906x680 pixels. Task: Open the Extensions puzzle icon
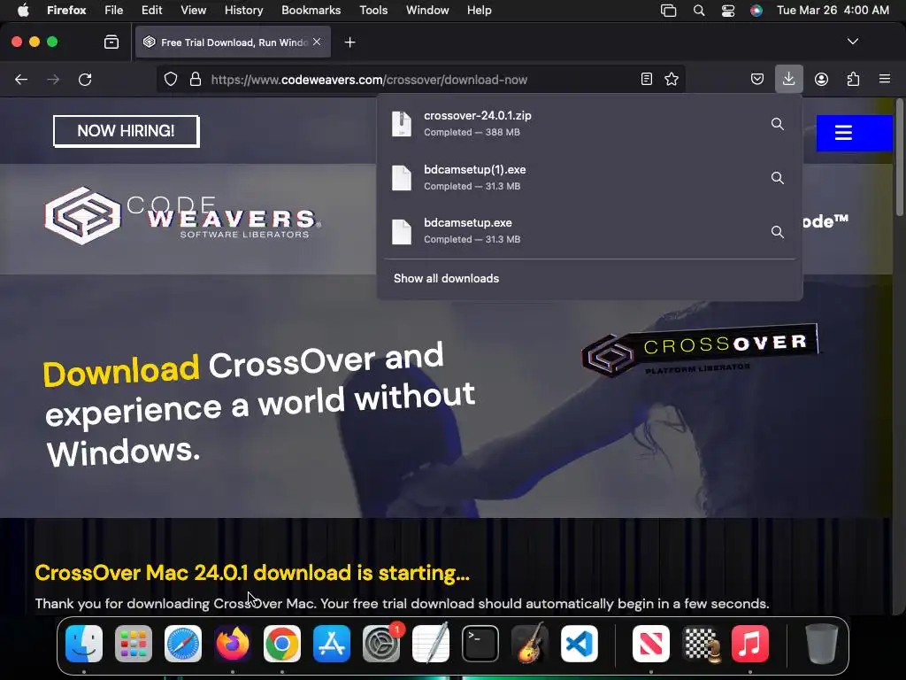coord(853,79)
